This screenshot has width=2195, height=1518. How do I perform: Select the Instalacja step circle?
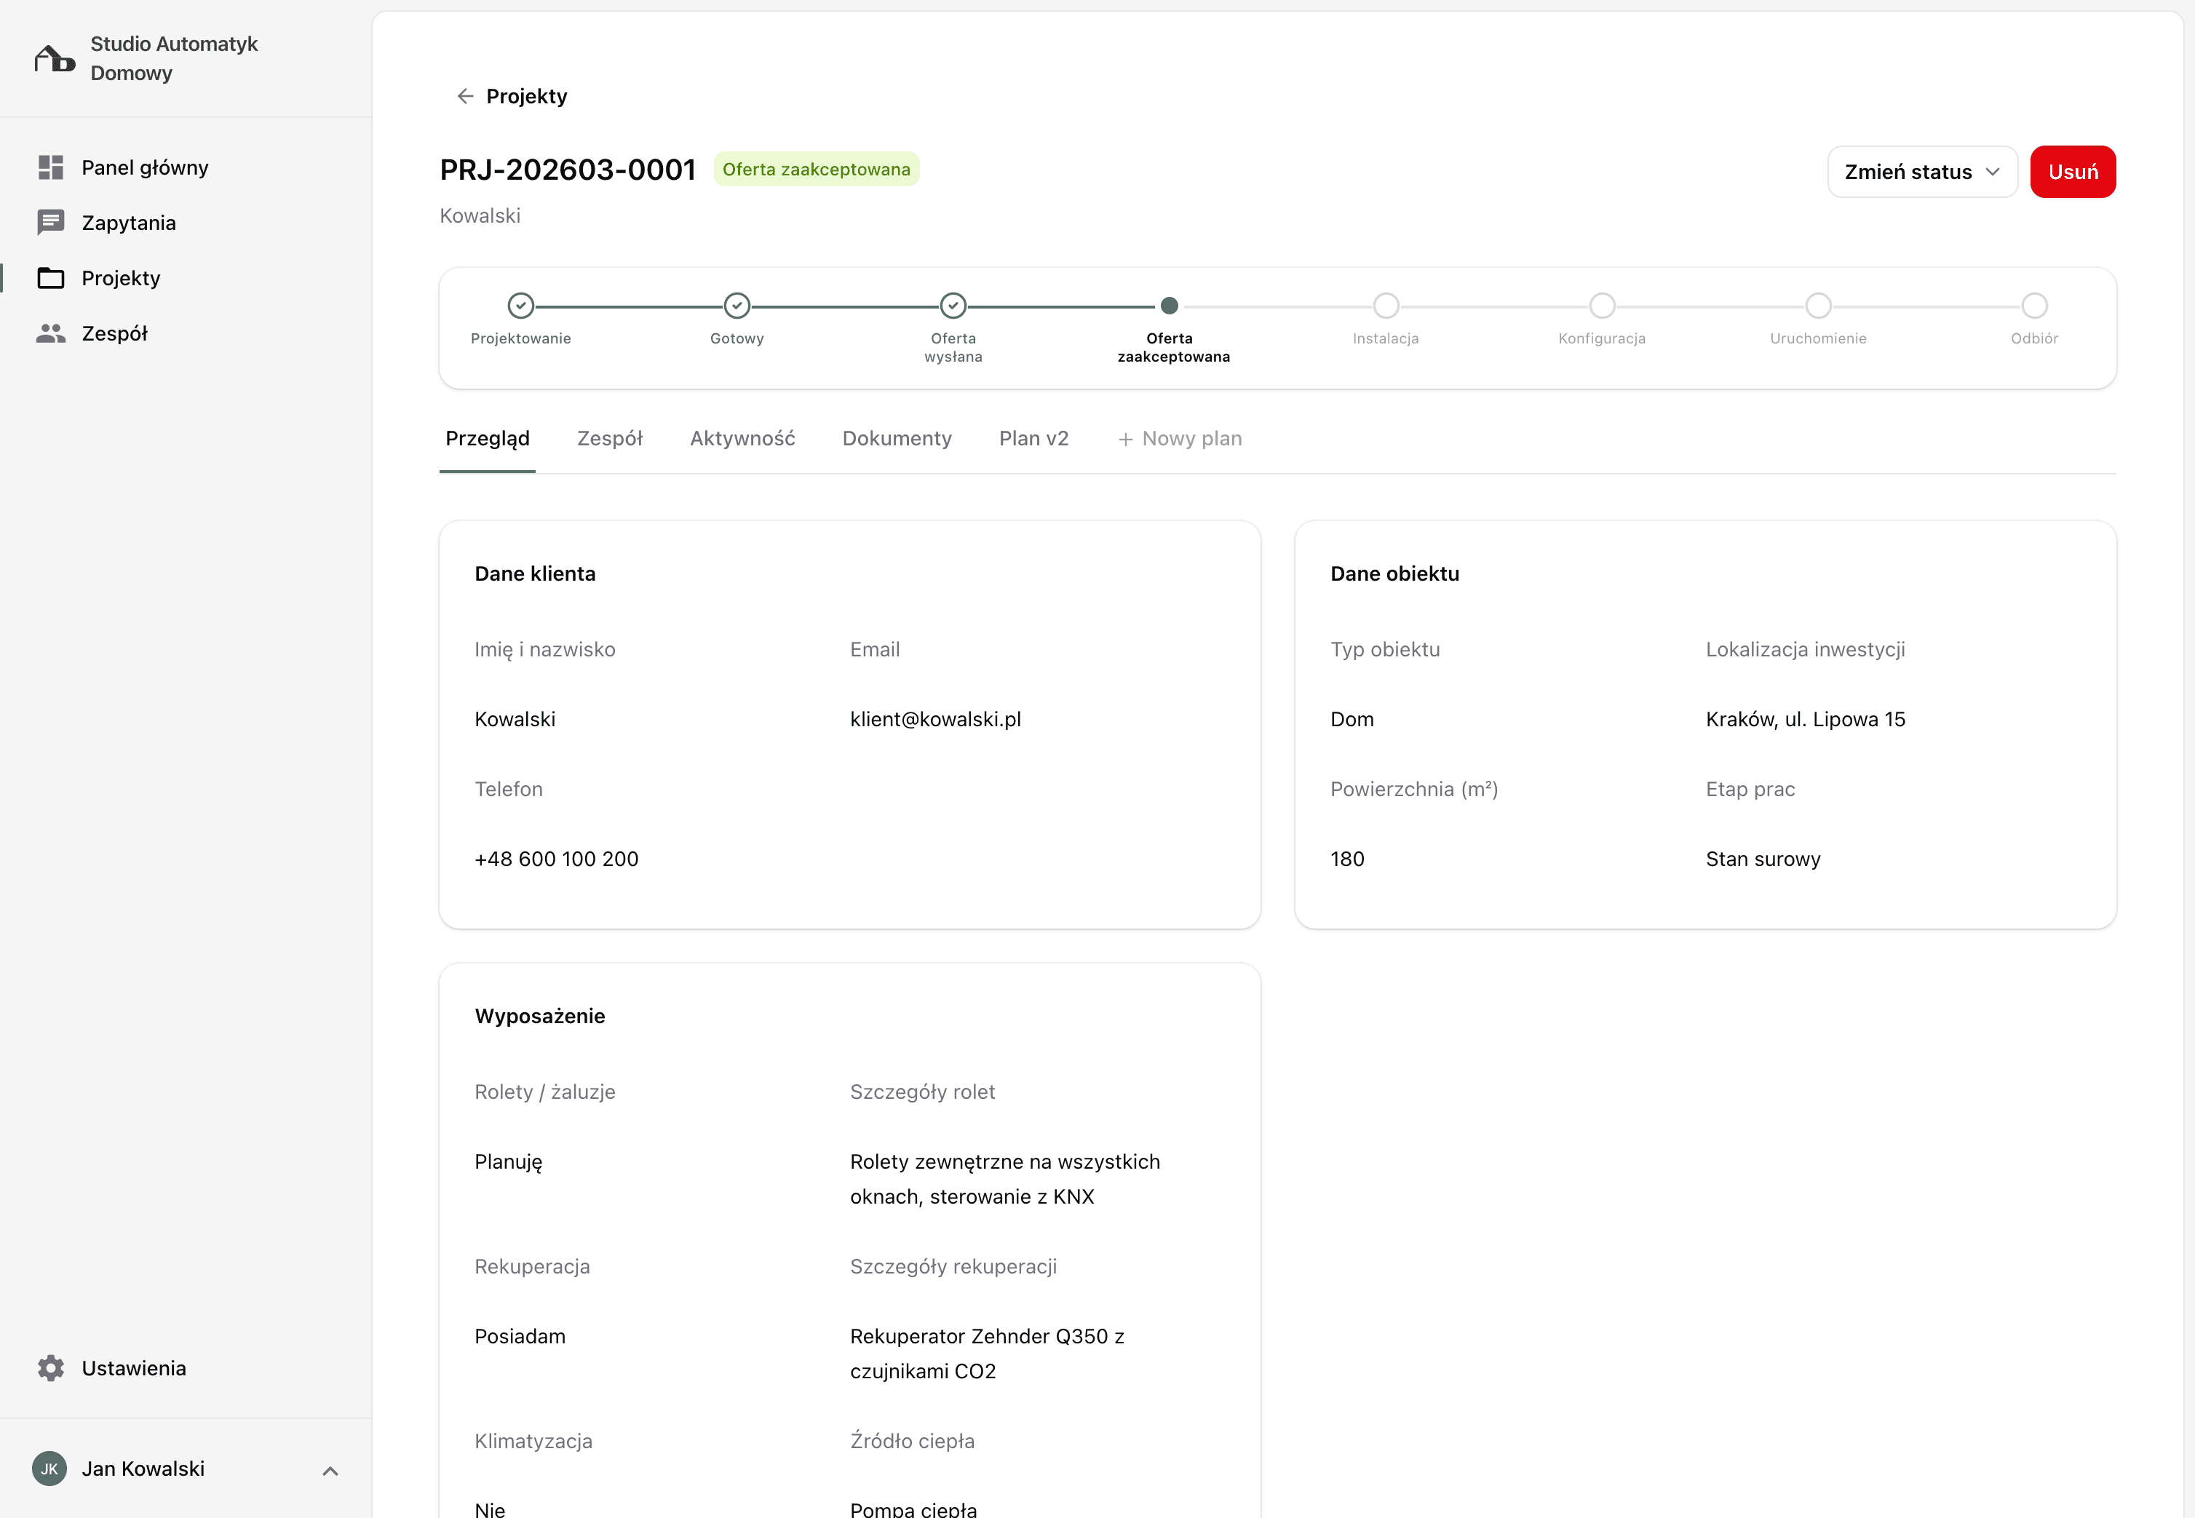click(1386, 306)
